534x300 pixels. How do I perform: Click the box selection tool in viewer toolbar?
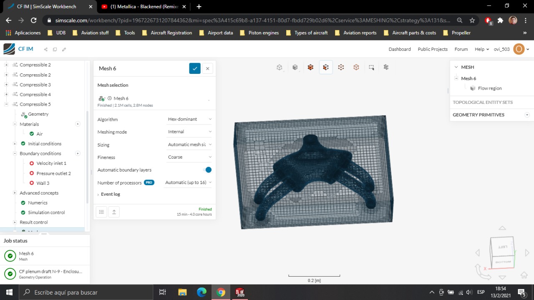pyautogui.click(x=371, y=67)
